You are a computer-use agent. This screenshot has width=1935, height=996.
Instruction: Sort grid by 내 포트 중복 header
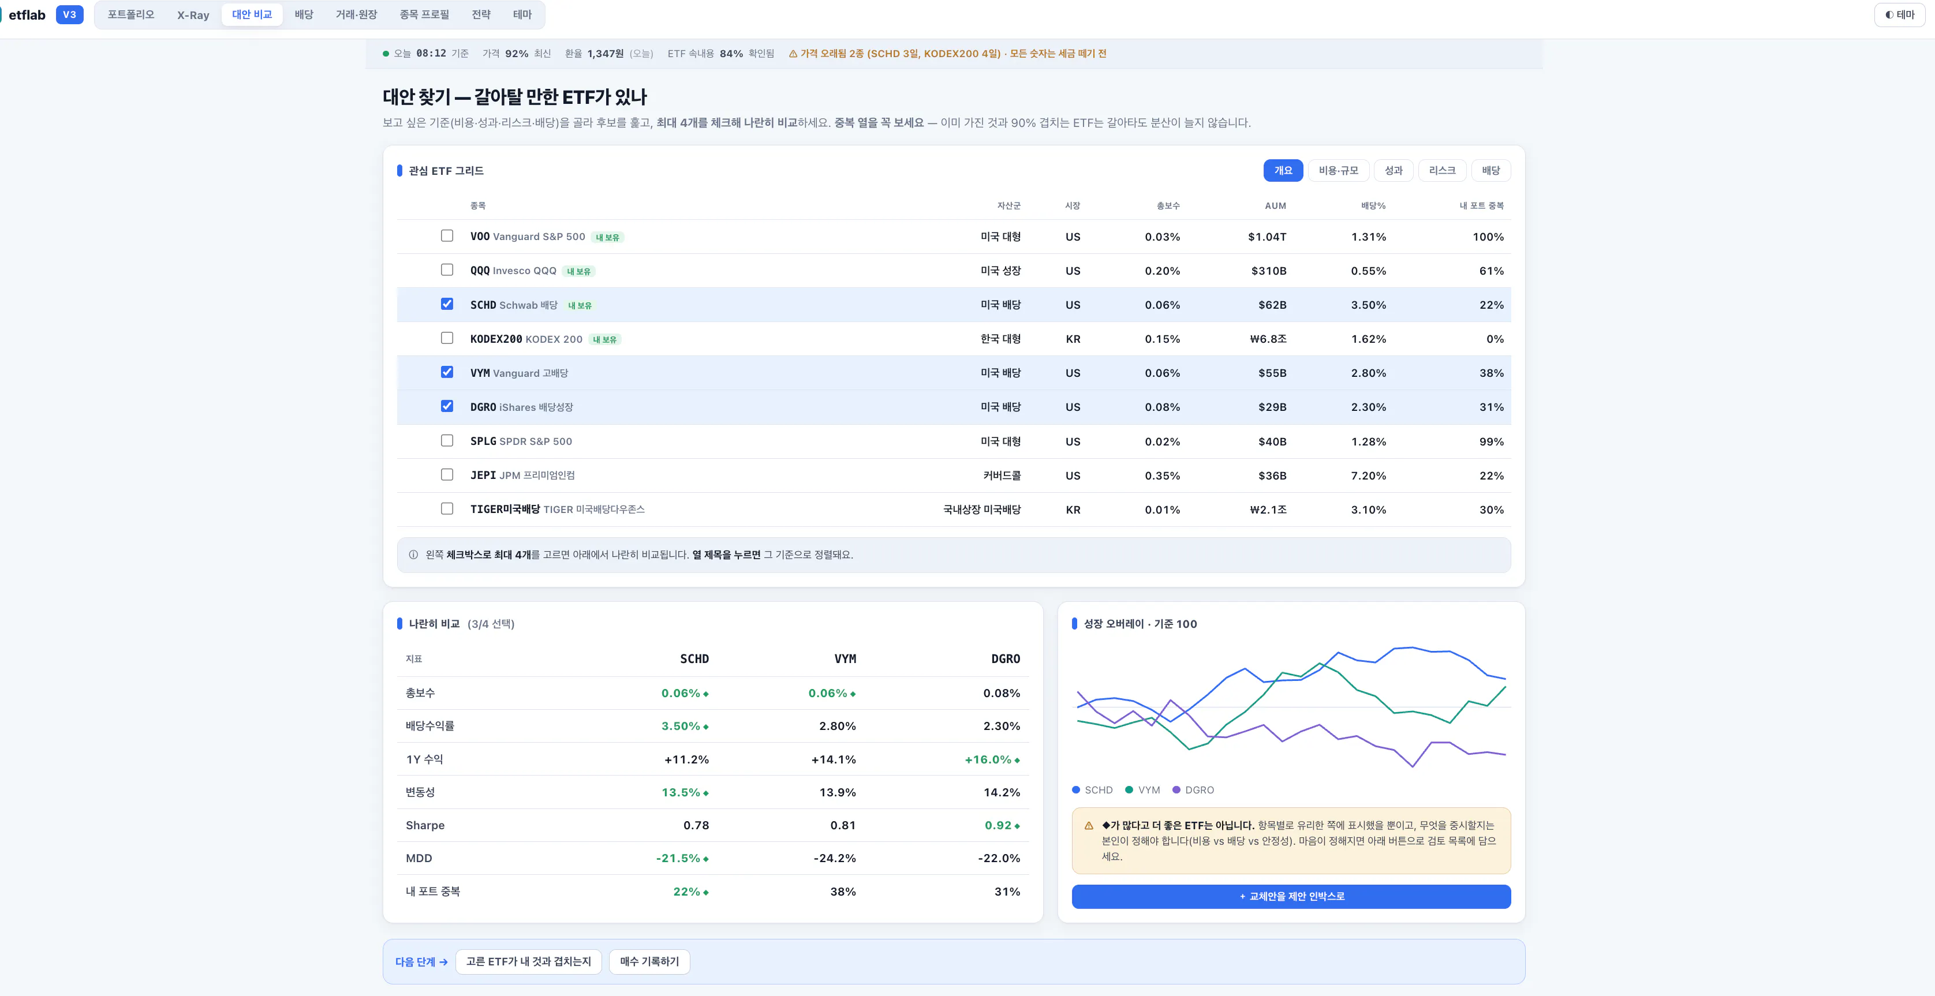click(1481, 206)
